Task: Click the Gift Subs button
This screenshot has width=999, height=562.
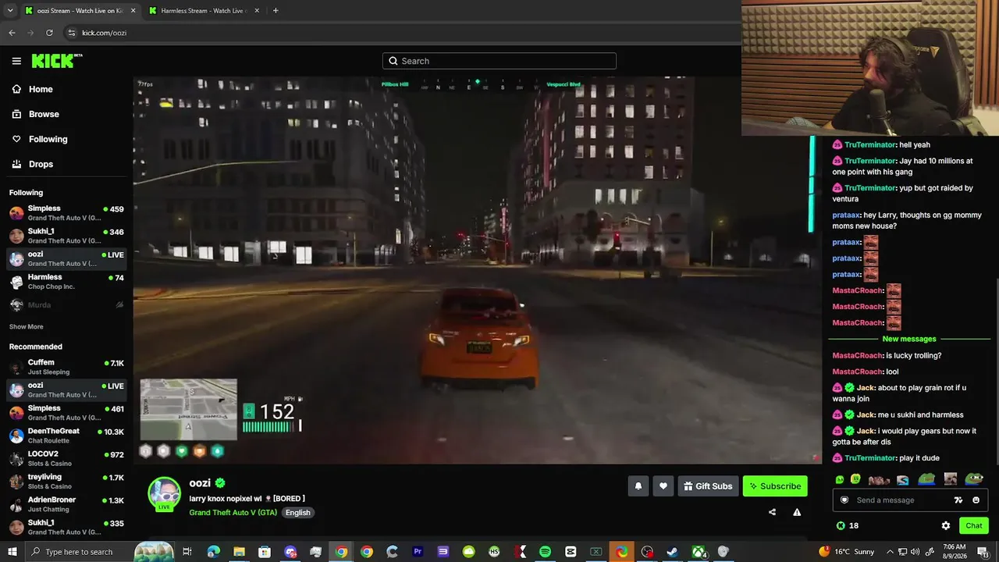Action: (708, 486)
